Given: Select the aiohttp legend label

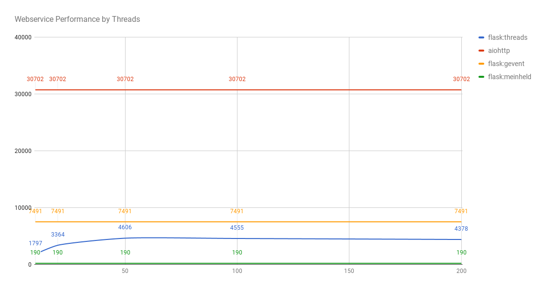Looking at the screenshot, I should [x=499, y=51].
